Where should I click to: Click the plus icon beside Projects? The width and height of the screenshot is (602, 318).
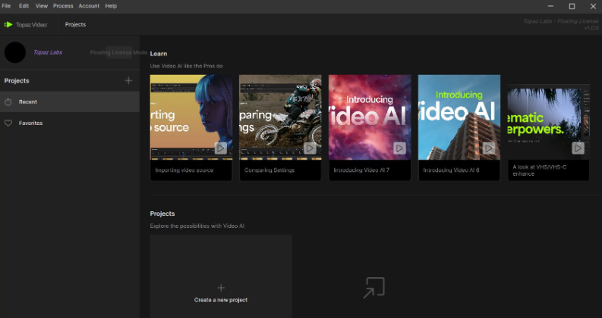point(128,80)
